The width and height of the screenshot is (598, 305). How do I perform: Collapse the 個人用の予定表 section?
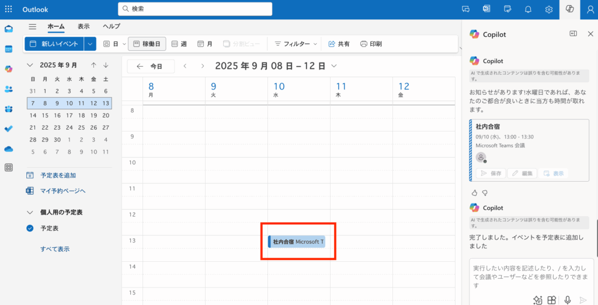coord(30,213)
